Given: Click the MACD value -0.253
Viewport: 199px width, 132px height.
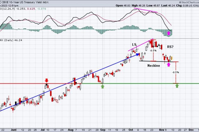Looking at the screenshot, I should 21,9.
